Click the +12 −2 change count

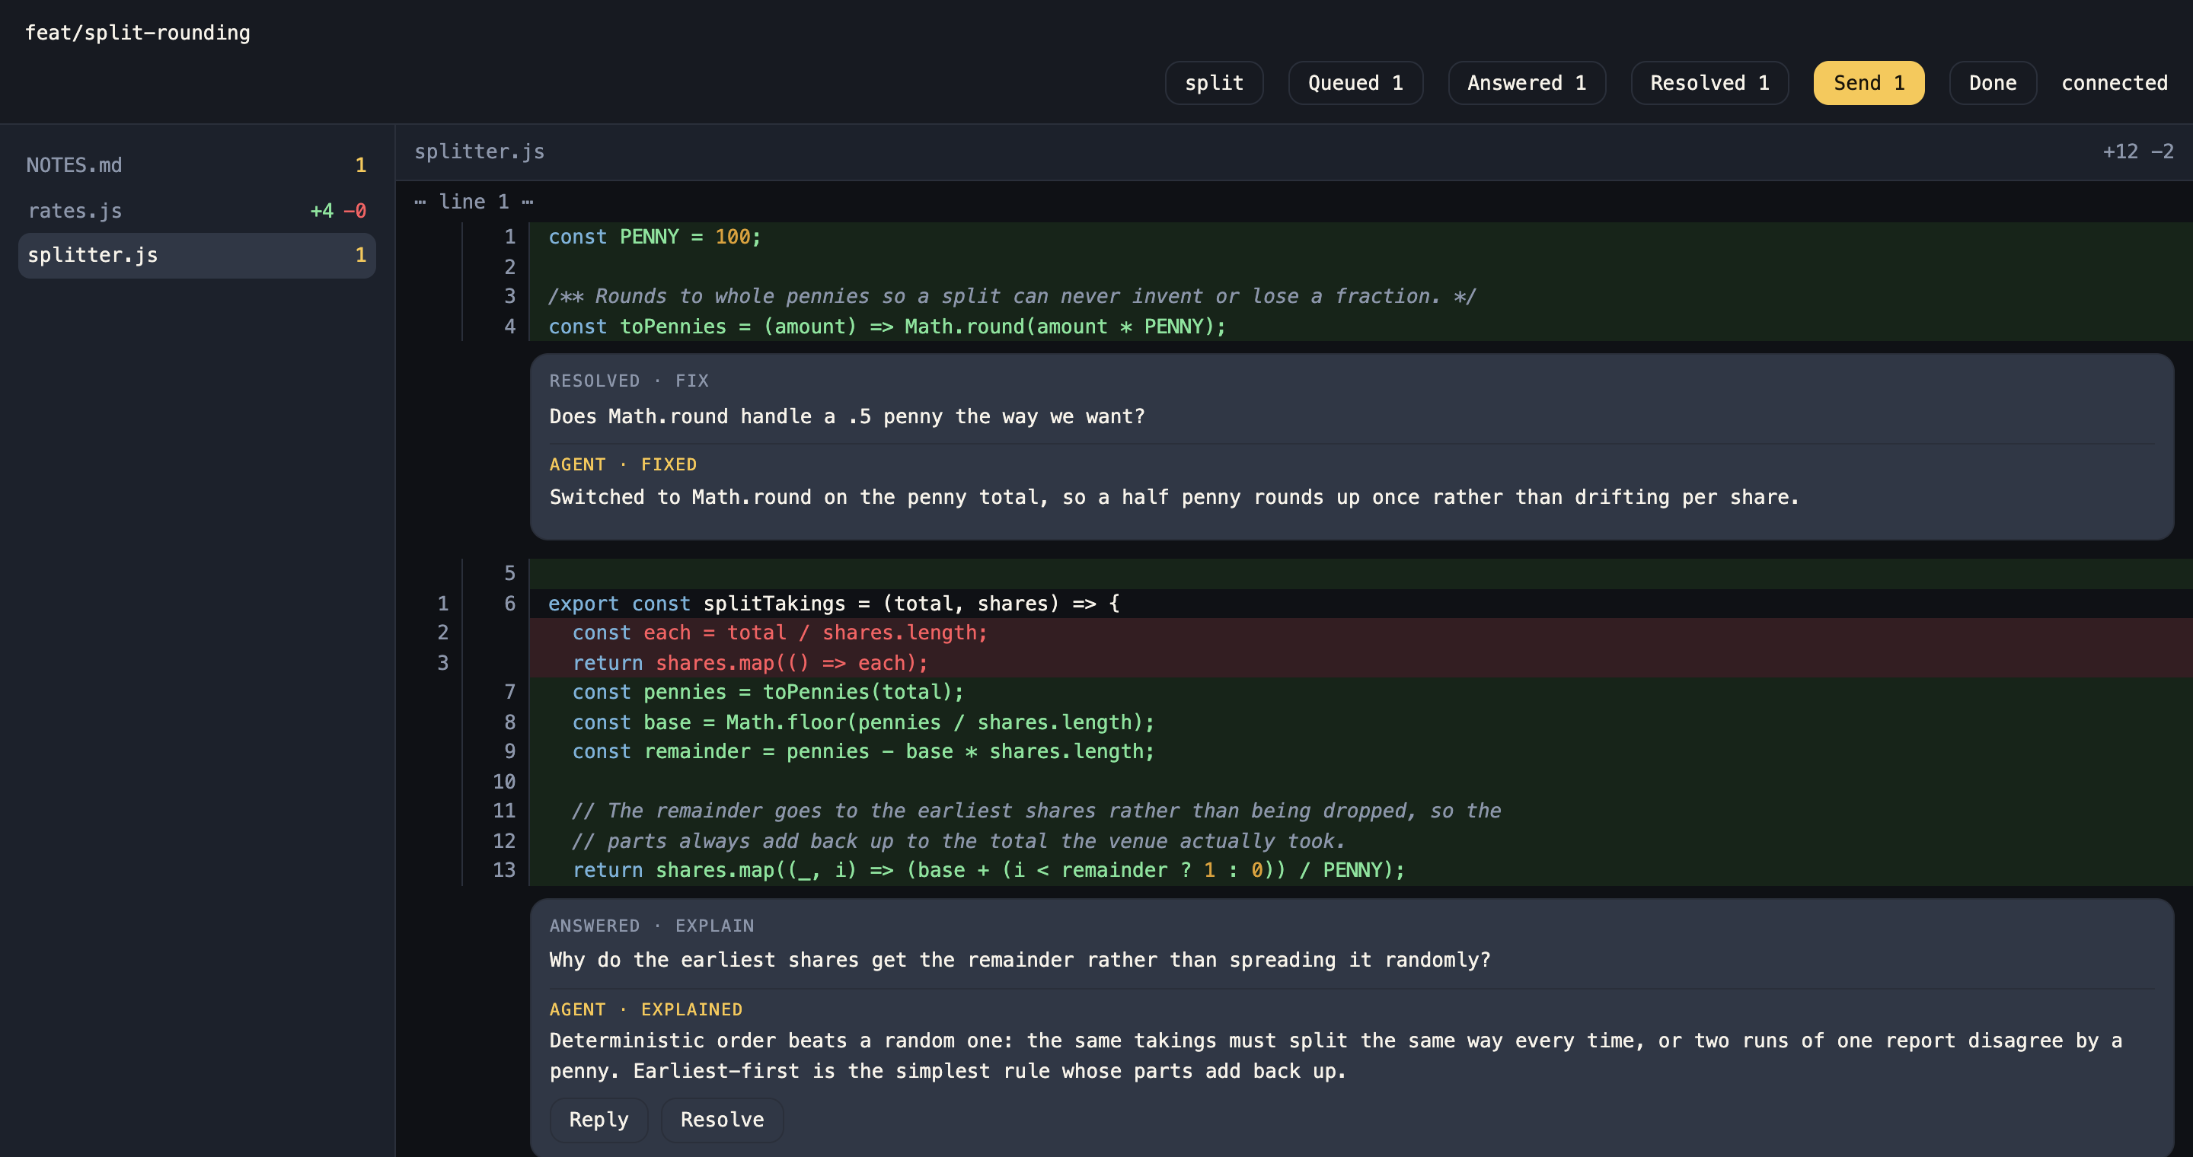click(x=2137, y=151)
